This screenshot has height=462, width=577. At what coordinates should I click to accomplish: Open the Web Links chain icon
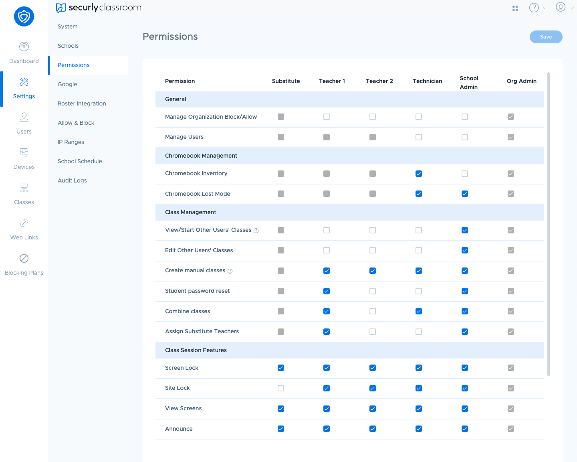(24, 223)
